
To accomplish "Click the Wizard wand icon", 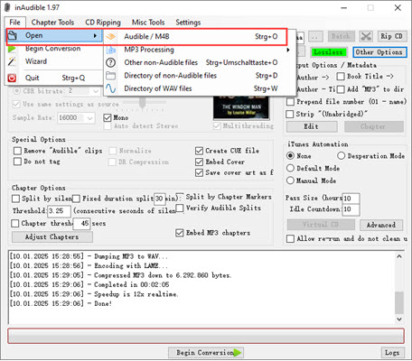I will pos(12,61).
